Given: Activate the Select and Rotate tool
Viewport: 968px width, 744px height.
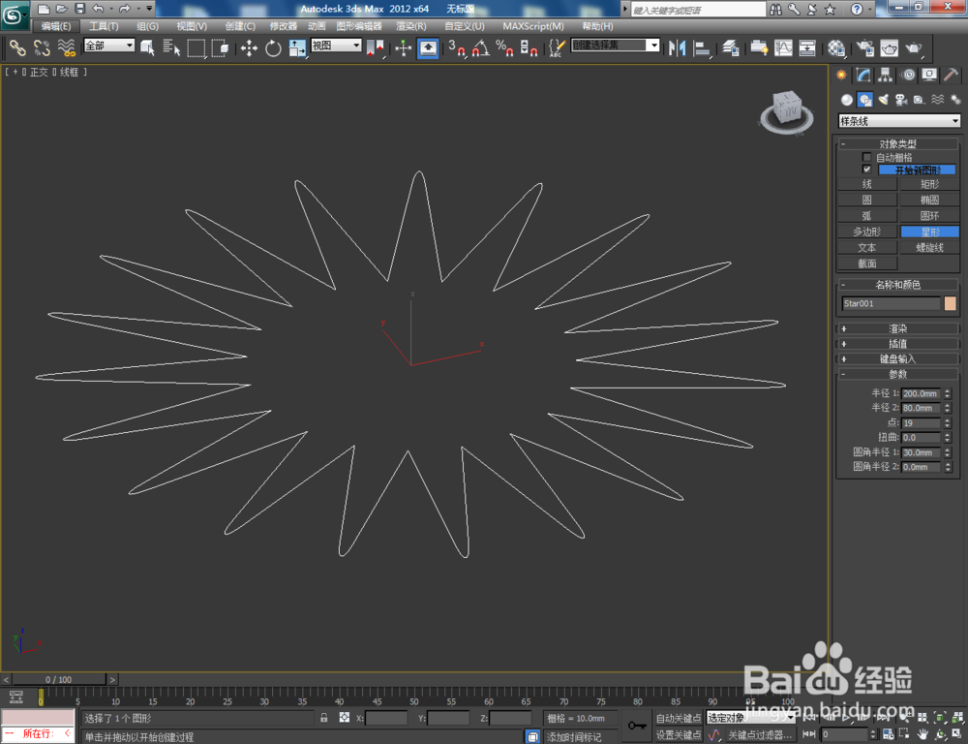Looking at the screenshot, I should 273,47.
